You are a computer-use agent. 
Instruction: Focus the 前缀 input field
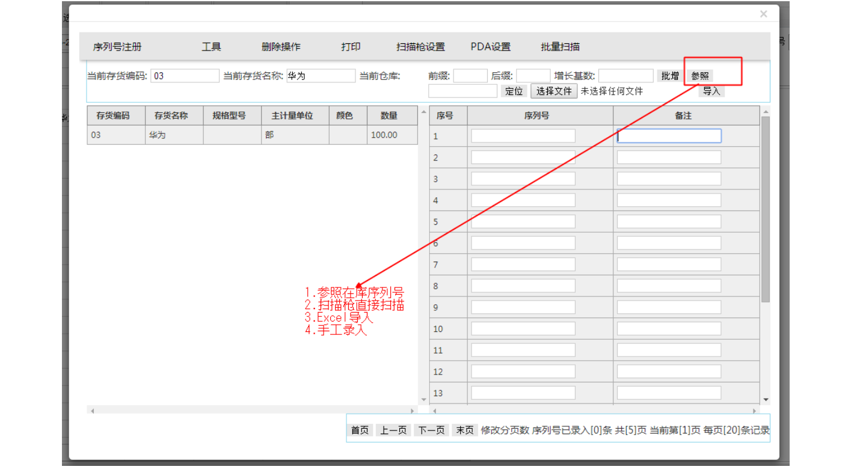click(470, 76)
